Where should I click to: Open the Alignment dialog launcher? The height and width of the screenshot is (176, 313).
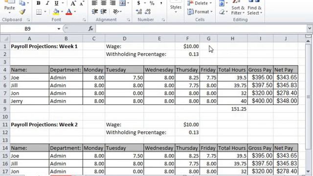coord(128,20)
